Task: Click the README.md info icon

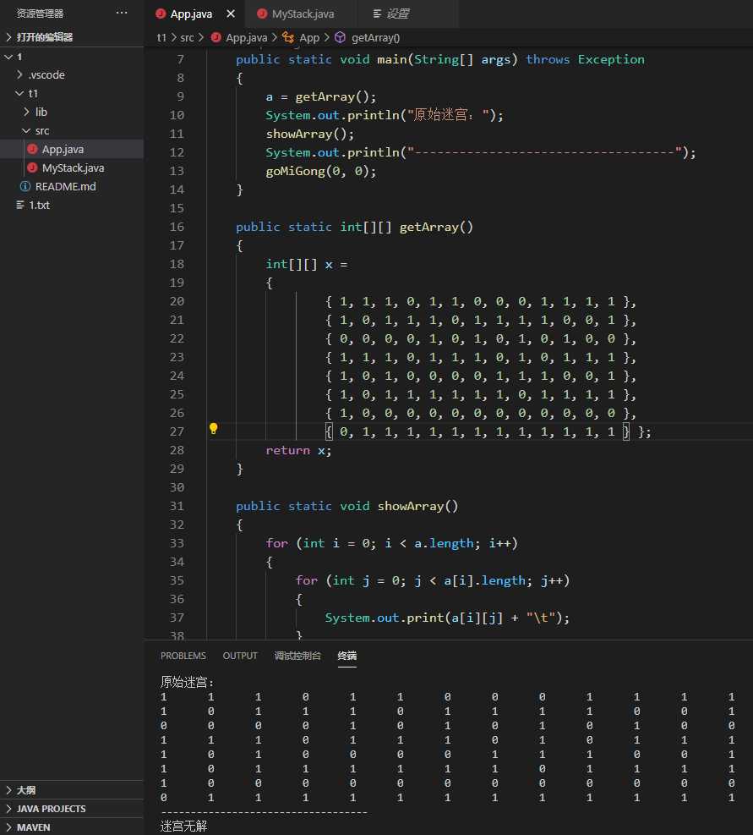Action: click(x=25, y=186)
